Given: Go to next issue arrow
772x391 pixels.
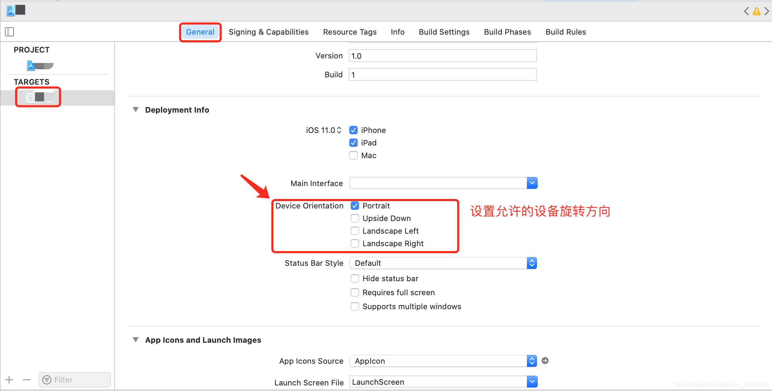Looking at the screenshot, I should 766,12.
